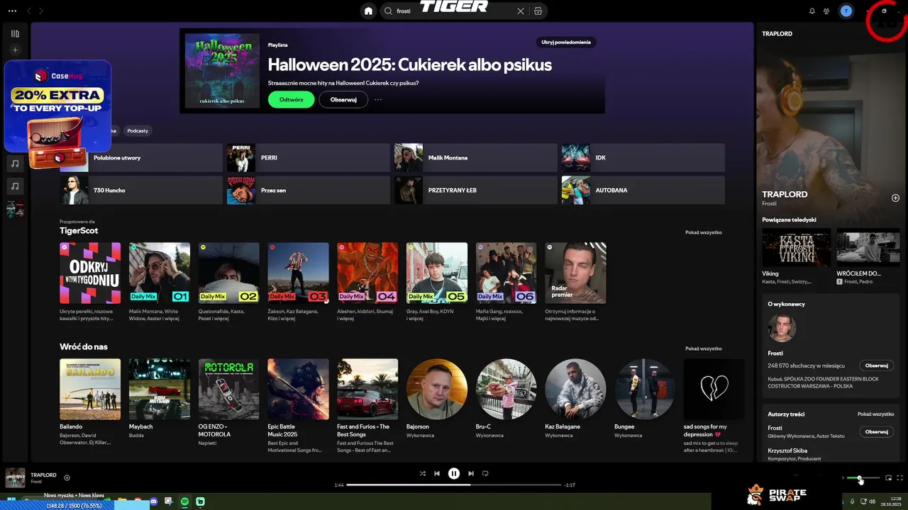Open the 730 Huncho shortcut tile

coord(140,191)
